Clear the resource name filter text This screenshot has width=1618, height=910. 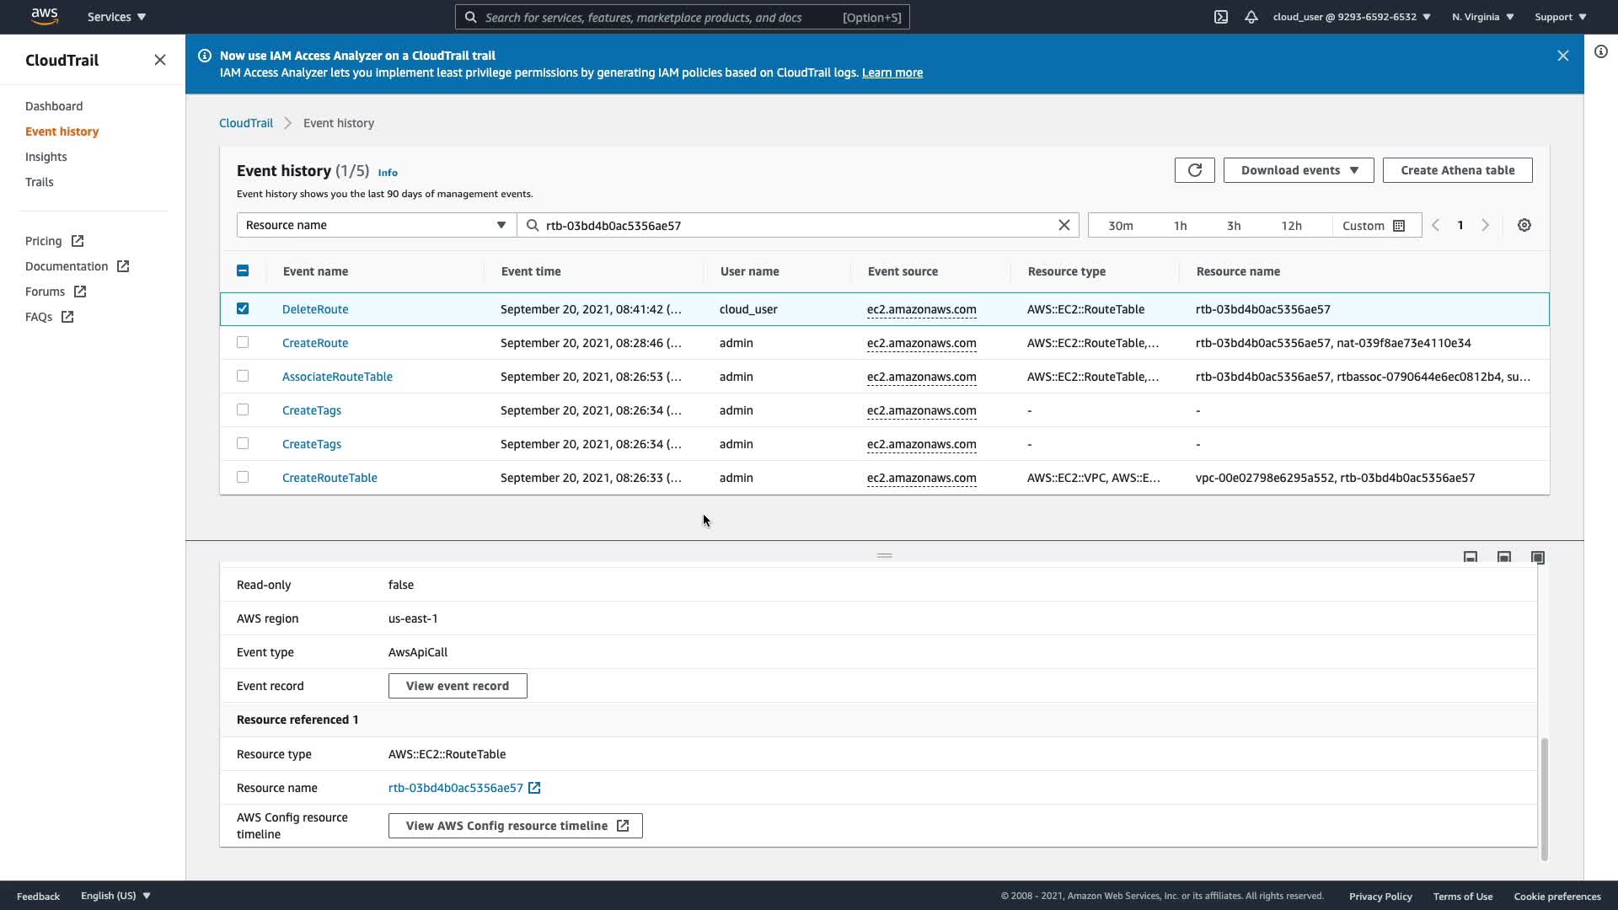[x=1063, y=225]
